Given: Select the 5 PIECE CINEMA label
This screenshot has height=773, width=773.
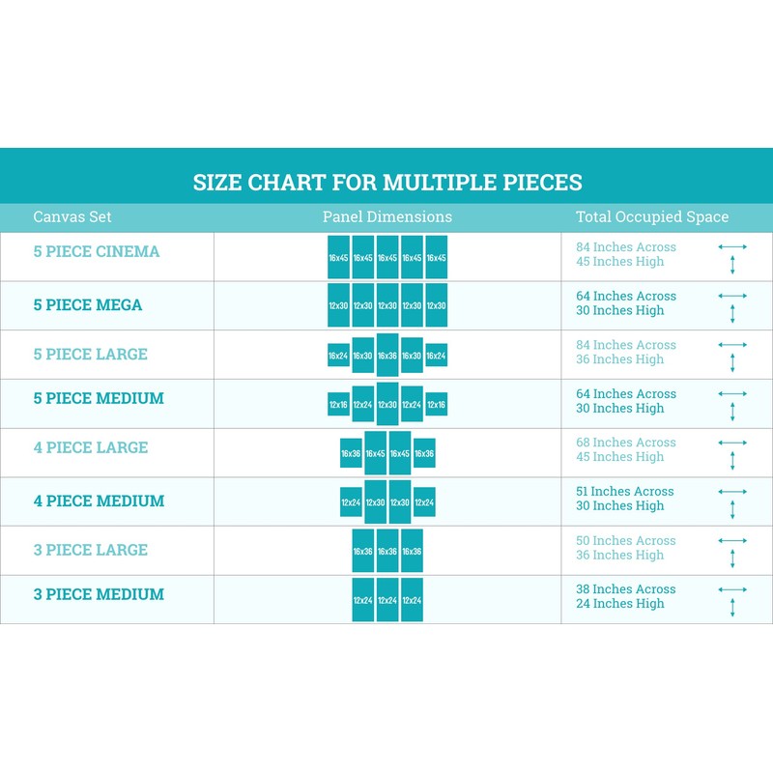Looking at the screenshot, I should [97, 252].
